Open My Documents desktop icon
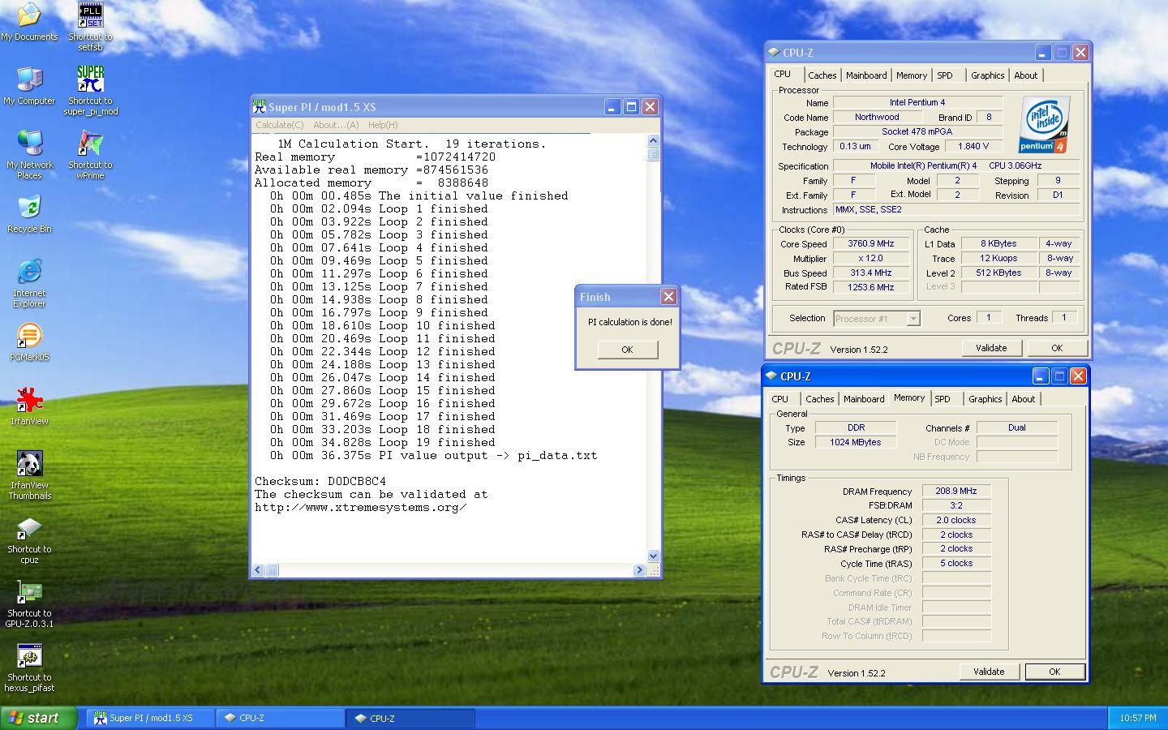 tap(29, 21)
